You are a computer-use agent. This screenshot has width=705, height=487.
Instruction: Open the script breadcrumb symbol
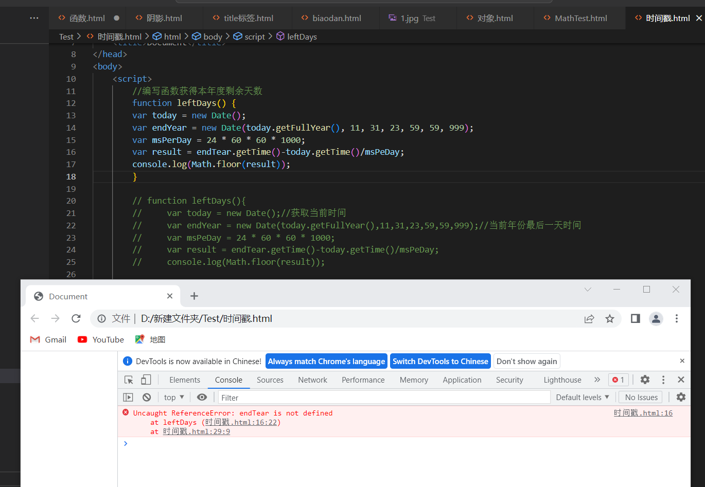click(255, 37)
